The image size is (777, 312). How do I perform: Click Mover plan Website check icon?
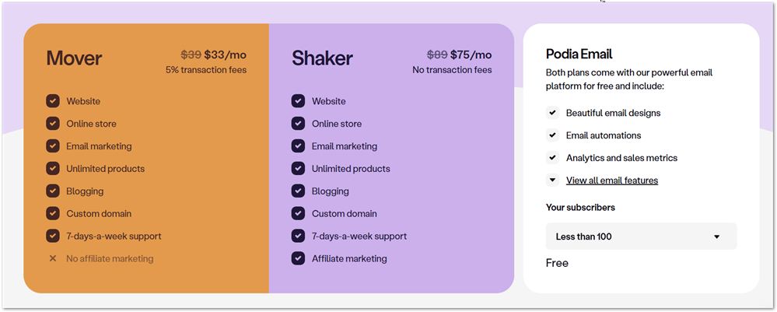53,101
